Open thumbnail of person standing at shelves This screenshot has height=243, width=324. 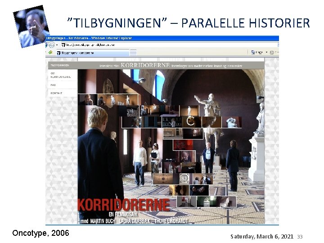(172, 122)
